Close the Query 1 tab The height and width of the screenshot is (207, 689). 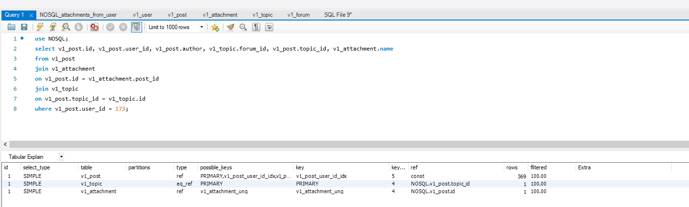pyautogui.click(x=31, y=15)
